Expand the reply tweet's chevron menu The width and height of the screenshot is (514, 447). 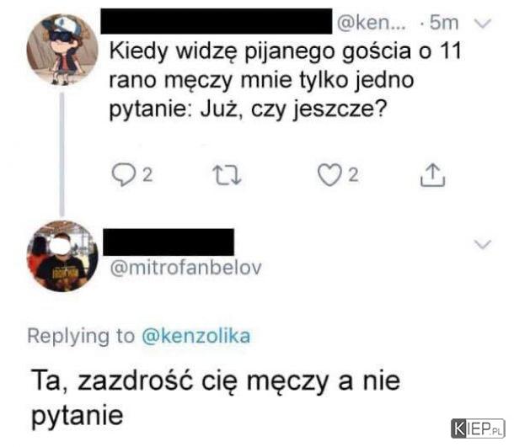click(x=483, y=244)
